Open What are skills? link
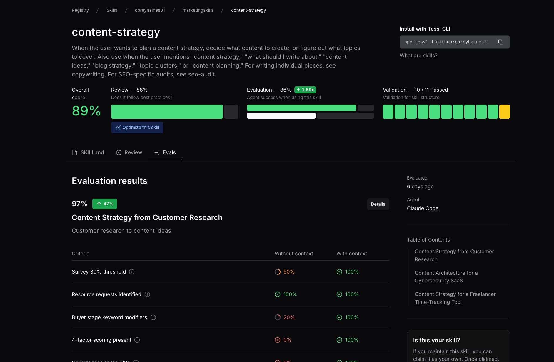The width and height of the screenshot is (554, 362). (418, 56)
